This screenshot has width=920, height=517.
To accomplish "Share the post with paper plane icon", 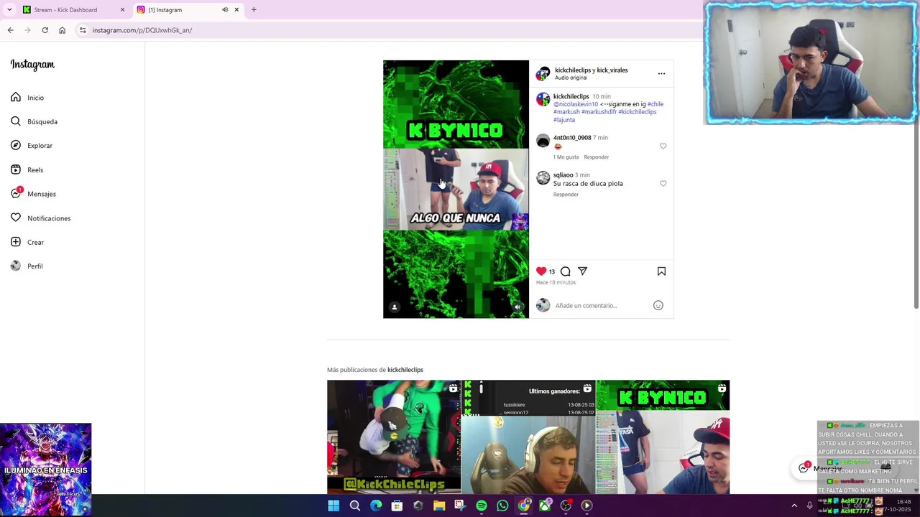I will pyautogui.click(x=583, y=271).
